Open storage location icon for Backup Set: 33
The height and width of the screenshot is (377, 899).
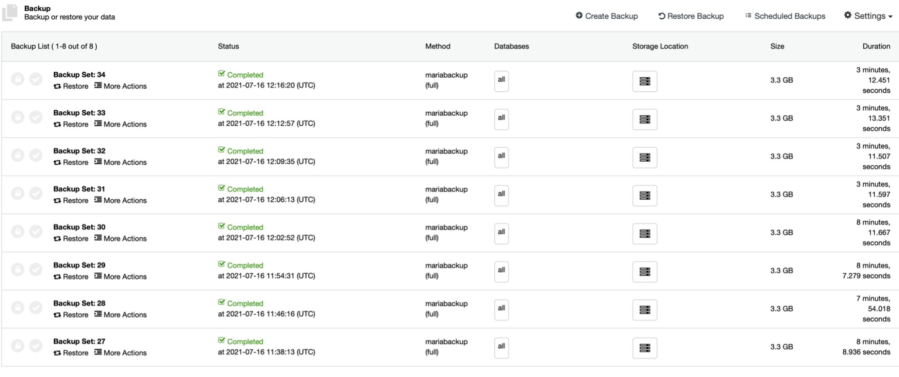tap(644, 119)
